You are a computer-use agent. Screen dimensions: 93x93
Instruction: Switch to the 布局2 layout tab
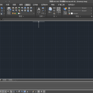point(11,80)
